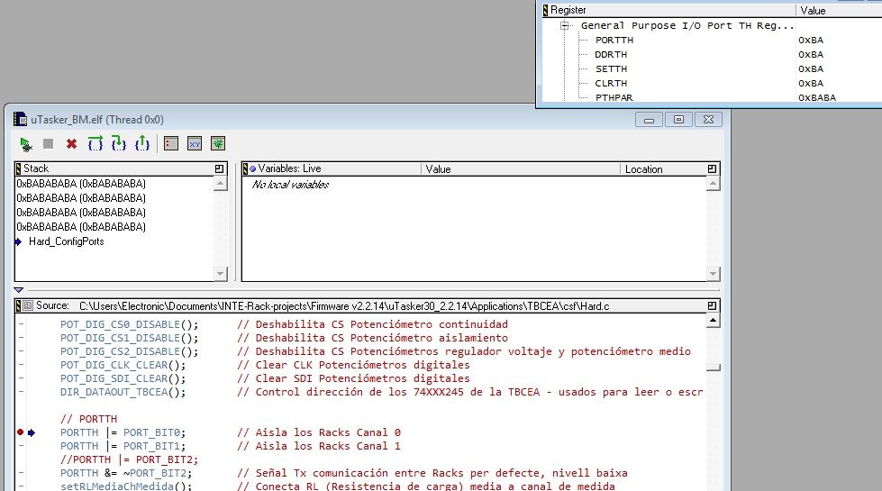The image size is (882, 491).
Task: Click the striped grip icon beside Variables: Live
Action: coord(245,168)
